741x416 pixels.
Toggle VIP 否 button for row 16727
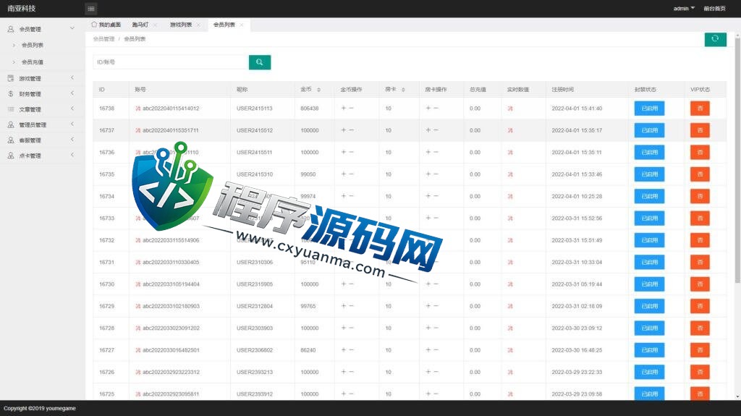click(x=700, y=350)
